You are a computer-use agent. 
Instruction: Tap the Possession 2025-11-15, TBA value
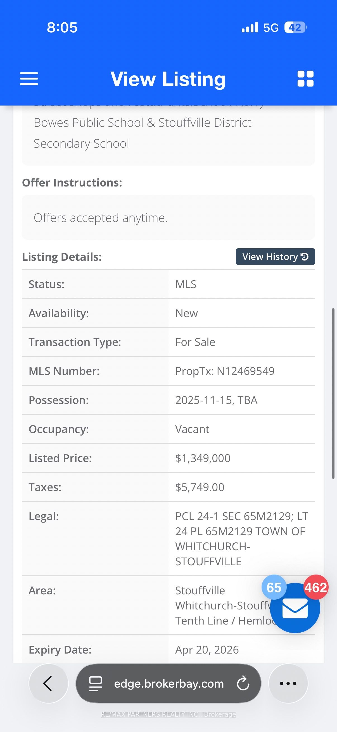tap(216, 400)
